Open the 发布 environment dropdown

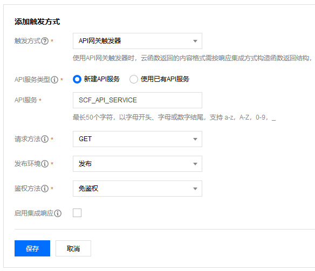(x=138, y=164)
